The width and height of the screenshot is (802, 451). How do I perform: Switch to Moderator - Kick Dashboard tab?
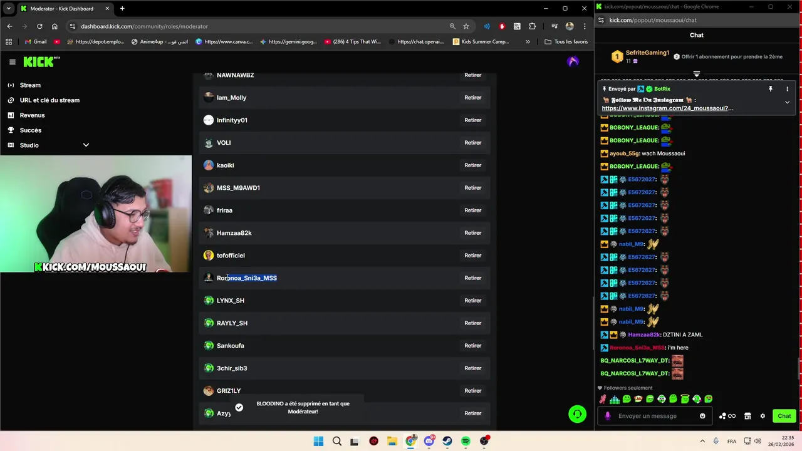[x=65, y=9]
